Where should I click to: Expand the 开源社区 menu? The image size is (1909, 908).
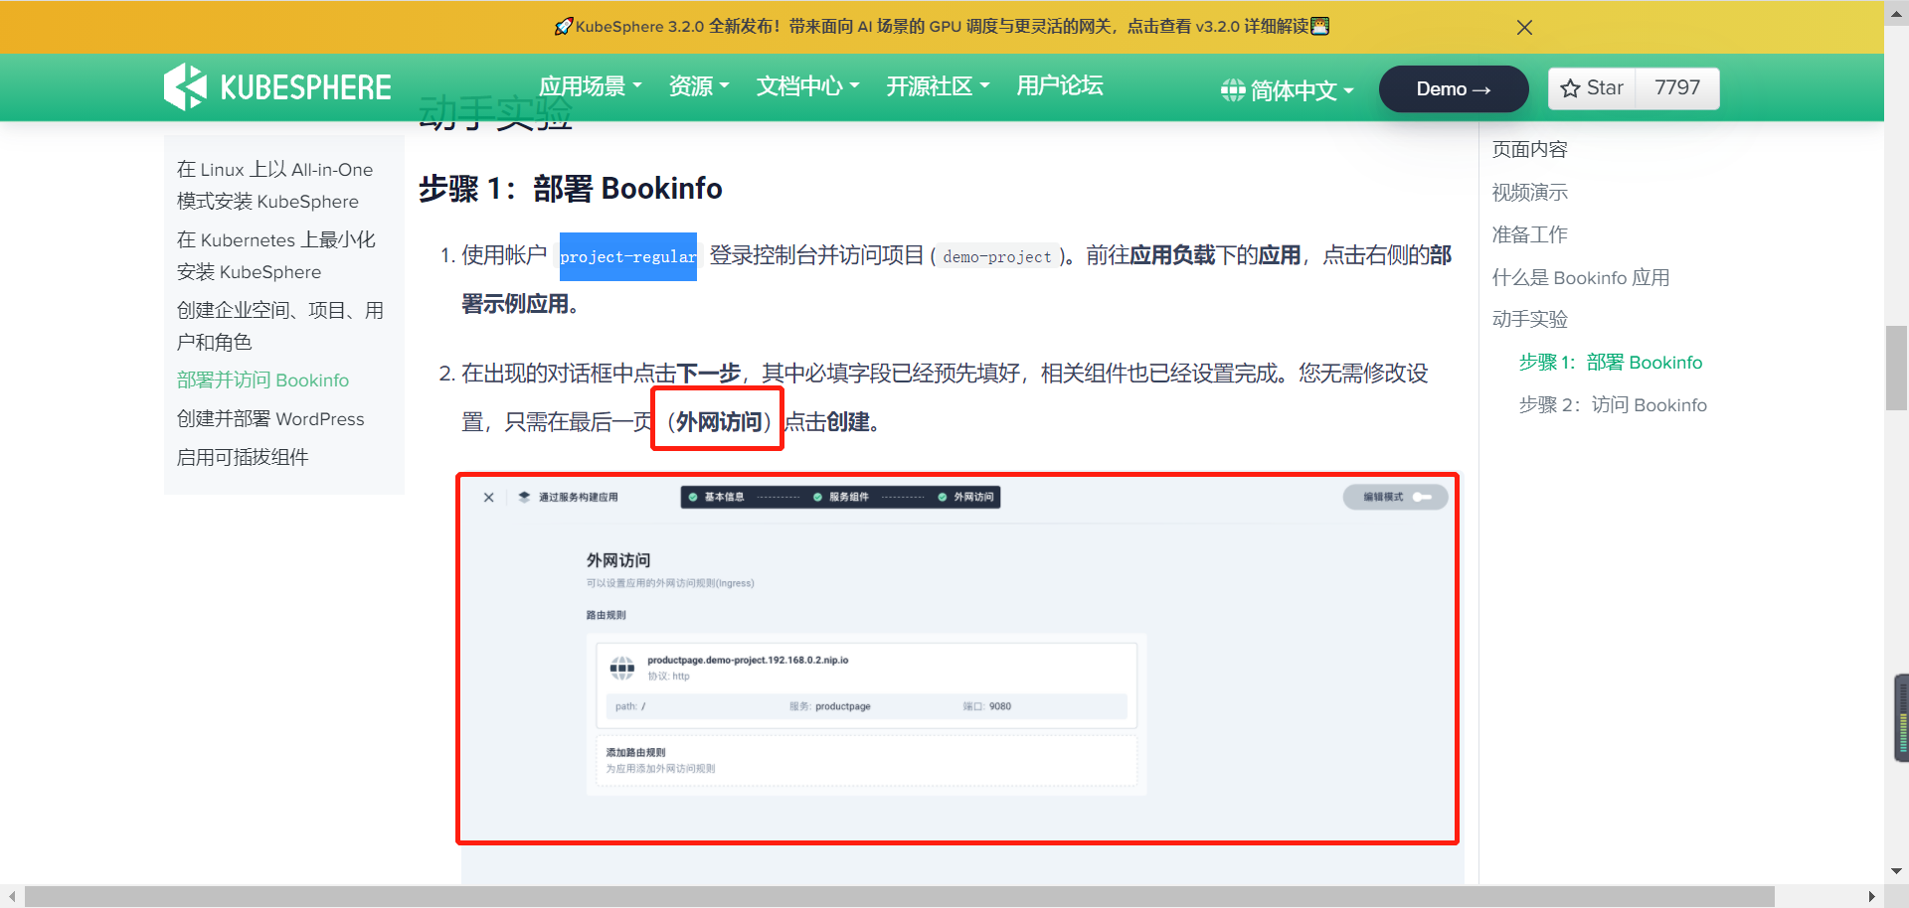pyautogui.click(x=938, y=86)
